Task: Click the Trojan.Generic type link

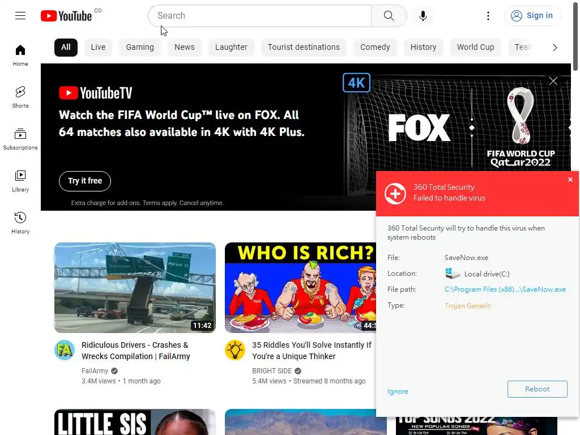Action: pos(467,305)
